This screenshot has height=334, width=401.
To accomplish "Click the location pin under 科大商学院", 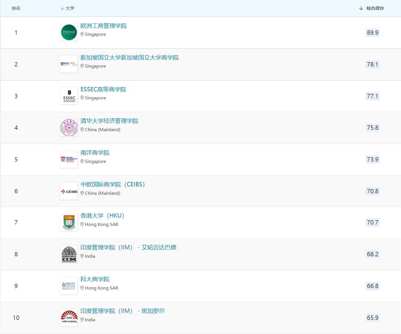I will coord(82,288).
